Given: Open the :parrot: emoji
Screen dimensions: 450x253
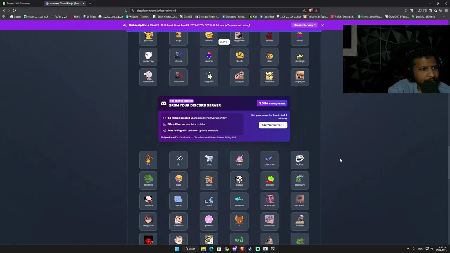Looking at the screenshot, I should pos(209,201).
